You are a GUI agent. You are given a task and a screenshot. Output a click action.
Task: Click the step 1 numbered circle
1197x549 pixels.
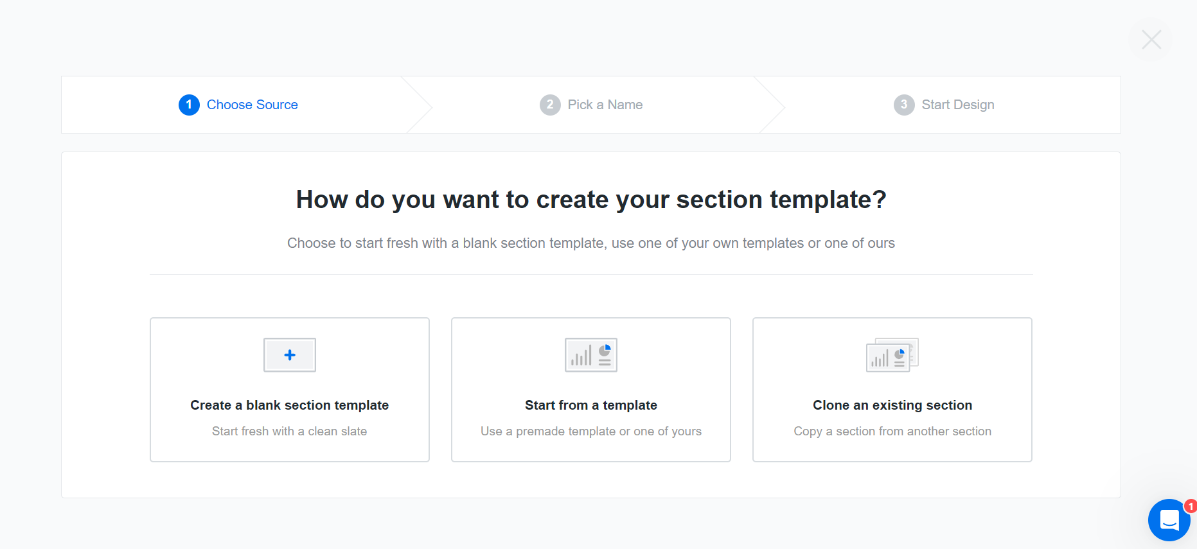[x=189, y=105]
